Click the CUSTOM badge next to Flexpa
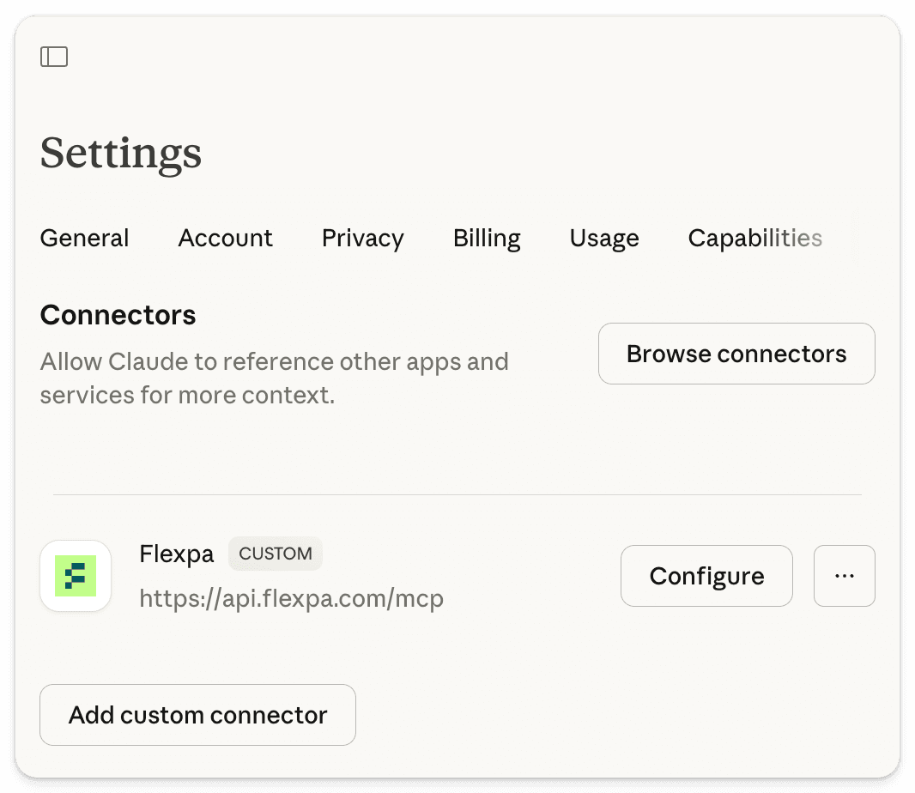 (x=276, y=554)
